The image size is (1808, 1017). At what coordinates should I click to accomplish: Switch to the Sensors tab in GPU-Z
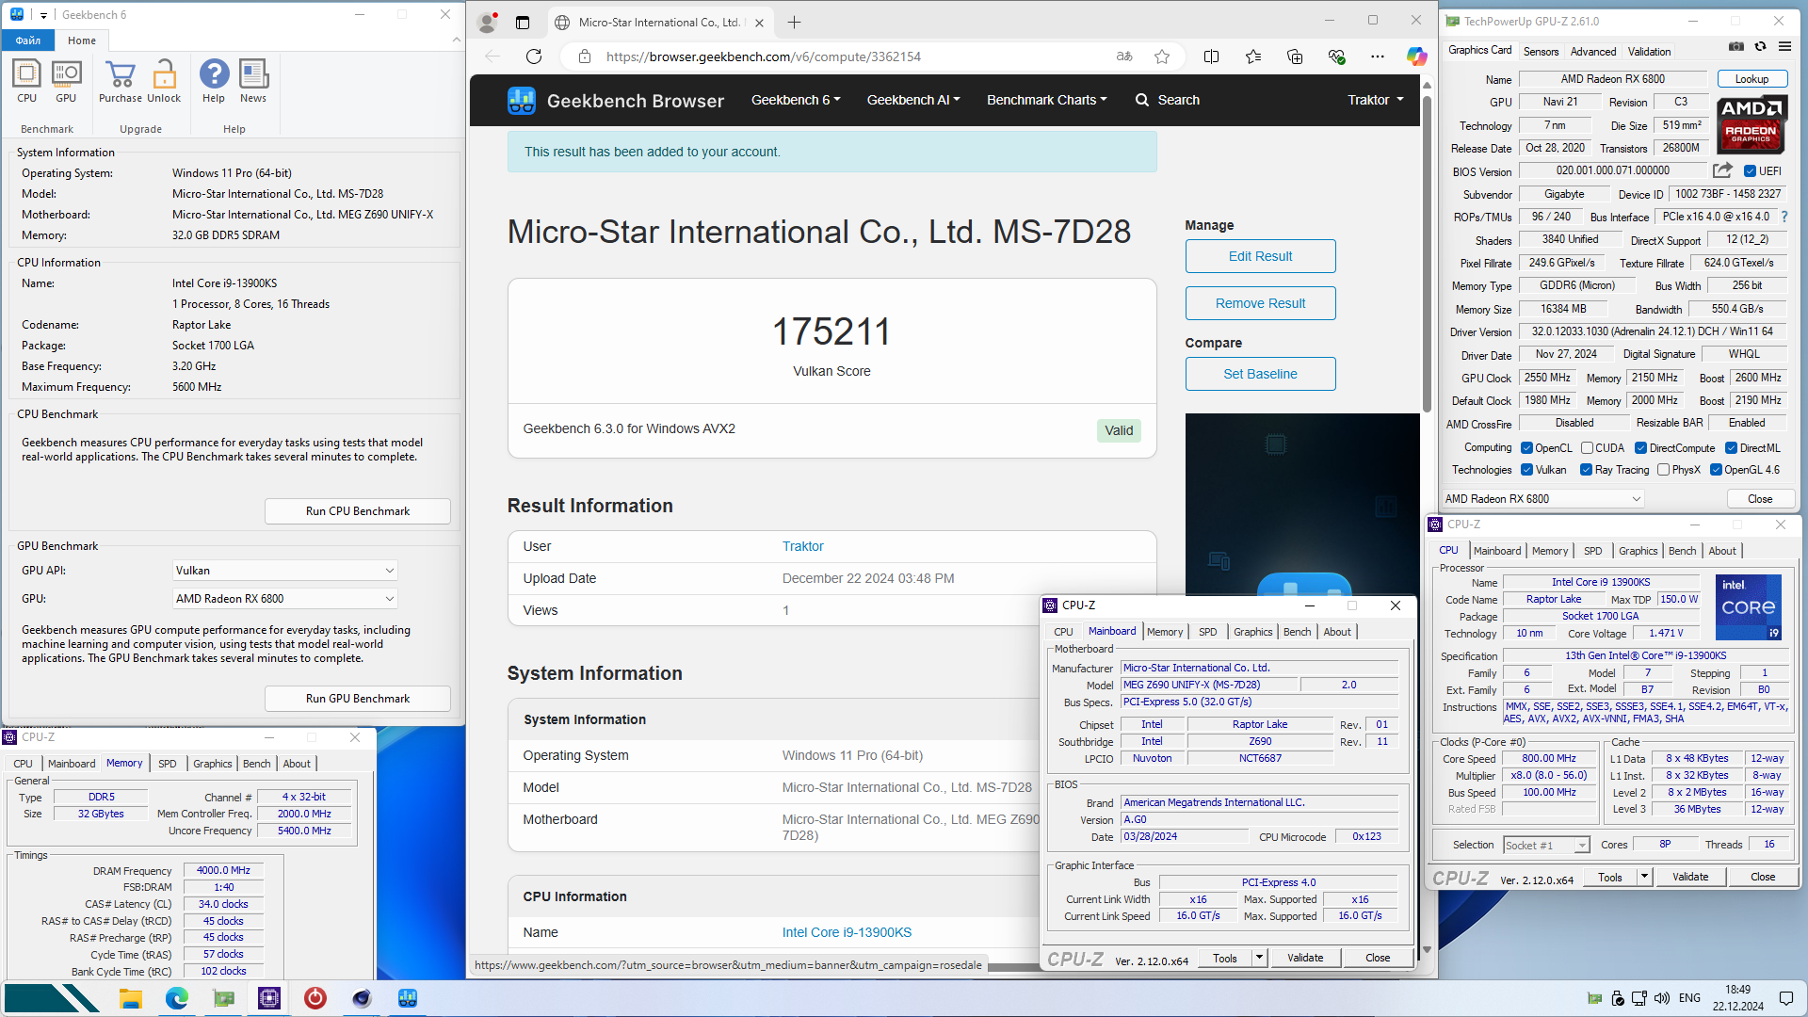(1541, 52)
